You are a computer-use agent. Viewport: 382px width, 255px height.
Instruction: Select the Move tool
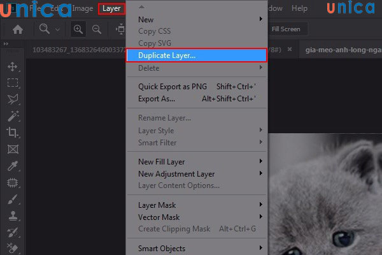click(13, 66)
